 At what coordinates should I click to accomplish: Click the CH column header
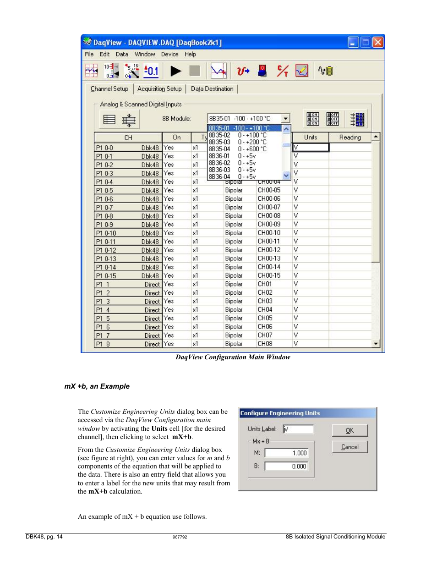128,137
